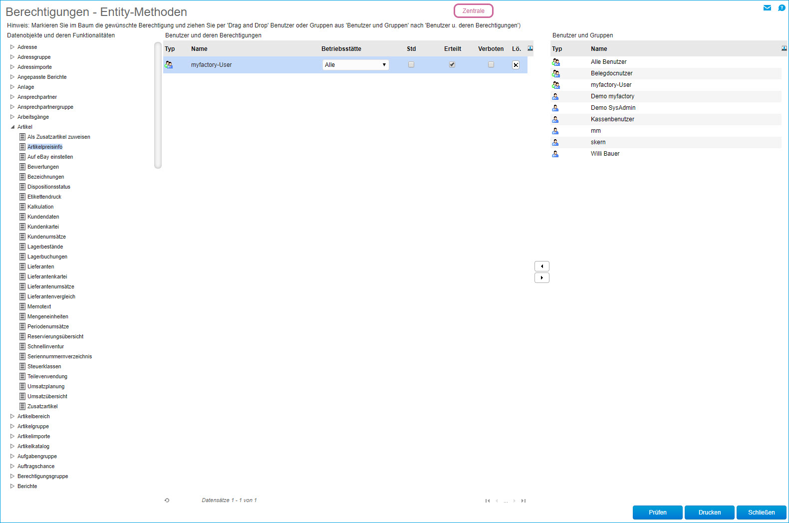Click the right arrow transfer button
Screen dimensions: 789x523
pos(541,278)
